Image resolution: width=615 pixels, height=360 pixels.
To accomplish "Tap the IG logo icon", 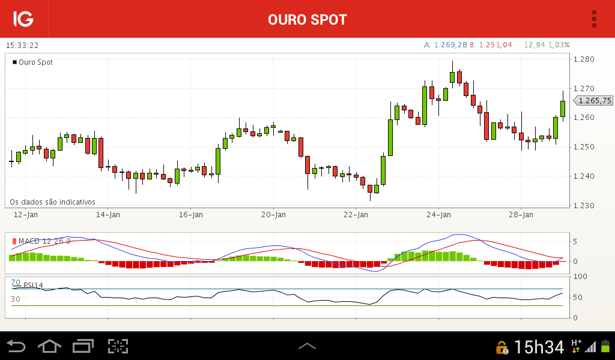I will [23, 19].
